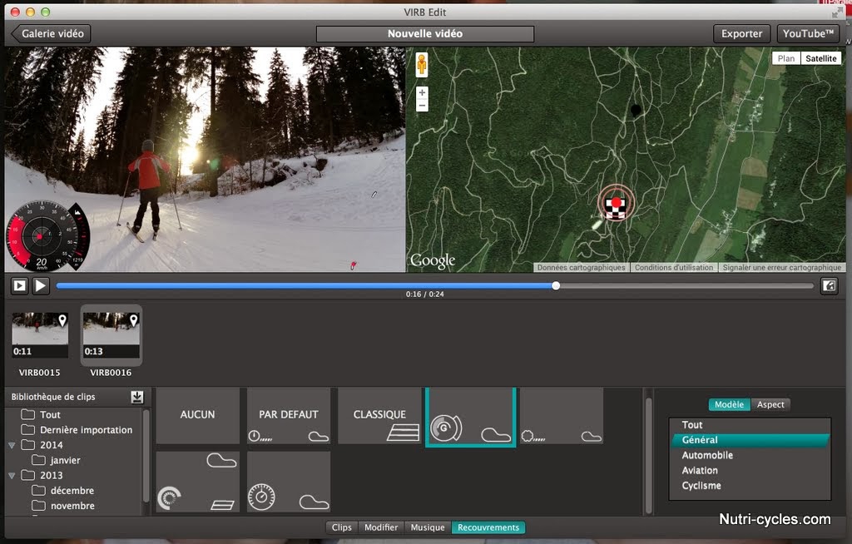The height and width of the screenshot is (544, 852).
Task: Select the CLASSIQUE overlay template
Action: (x=379, y=416)
